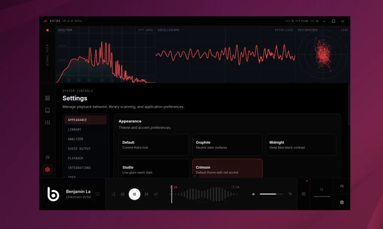383x229 pixels.
Task: Open the mixer sliders icon in sidebar
Action: pos(48,122)
